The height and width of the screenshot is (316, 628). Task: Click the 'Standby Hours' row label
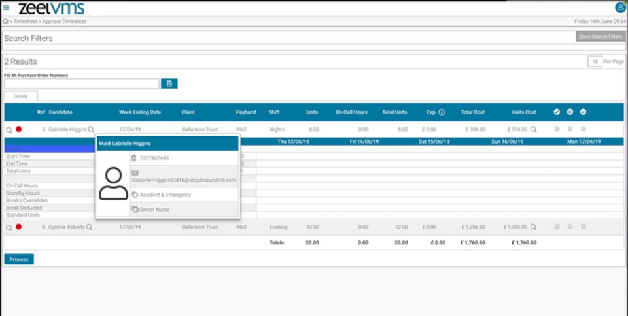(23, 193)
